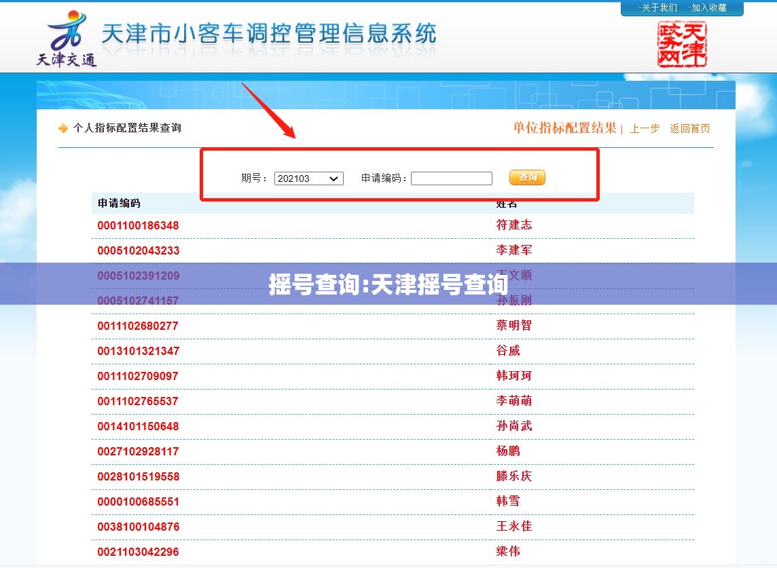Click the name 蔡明智
The width and height of the screenshot is (777, 568).
pos(514,325)
